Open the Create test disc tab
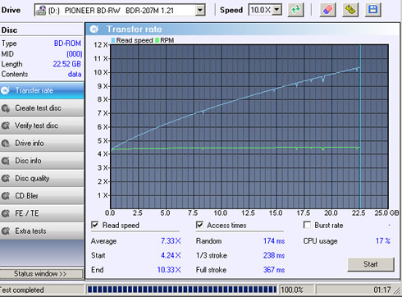 pyautogui.click(x=42, y=108)
